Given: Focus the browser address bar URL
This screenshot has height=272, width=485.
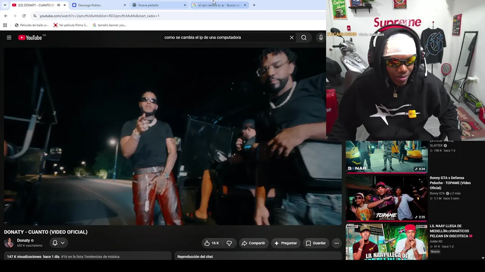Looking at the screenshot, I should pos(100,16).
